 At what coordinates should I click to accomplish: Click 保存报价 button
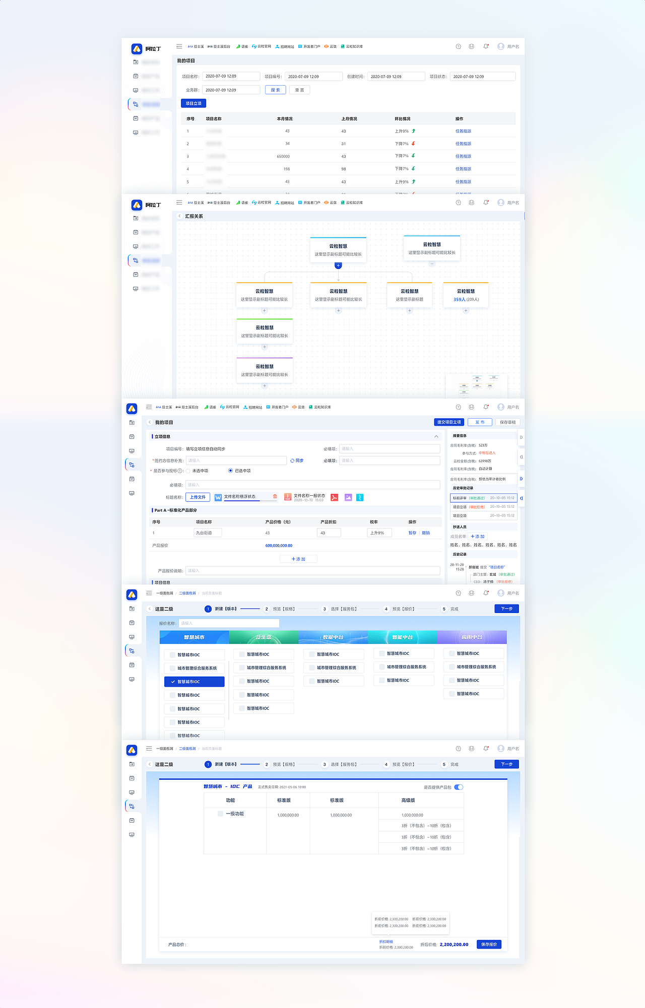(x=489, y=945)
